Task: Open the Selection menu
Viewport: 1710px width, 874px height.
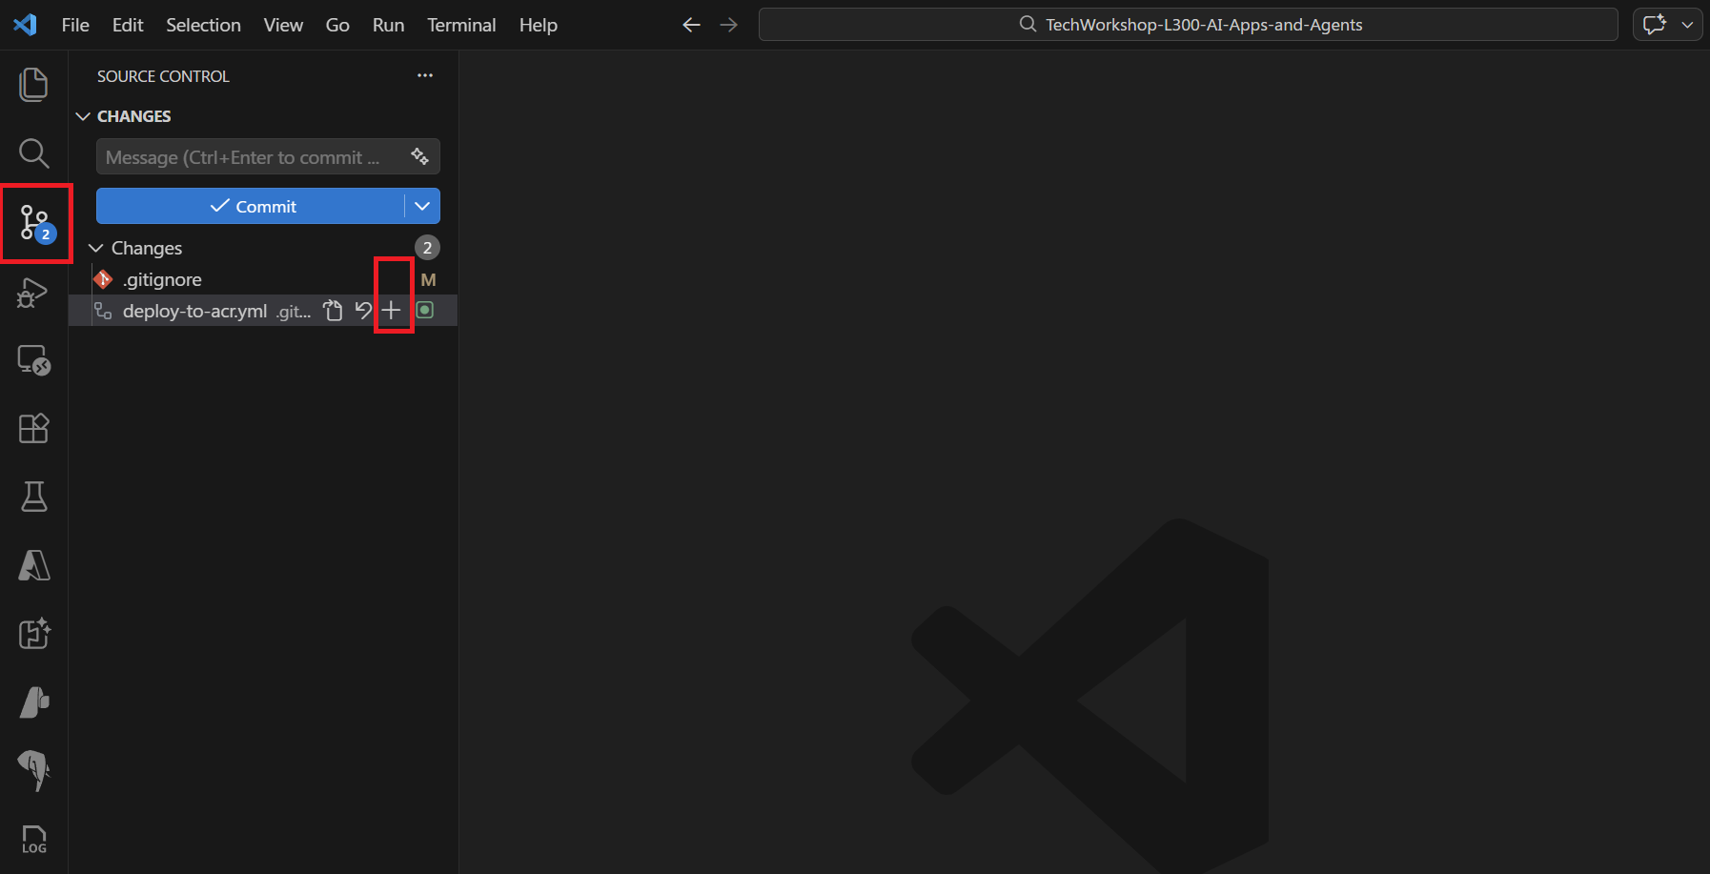Action: click(203, 25)
